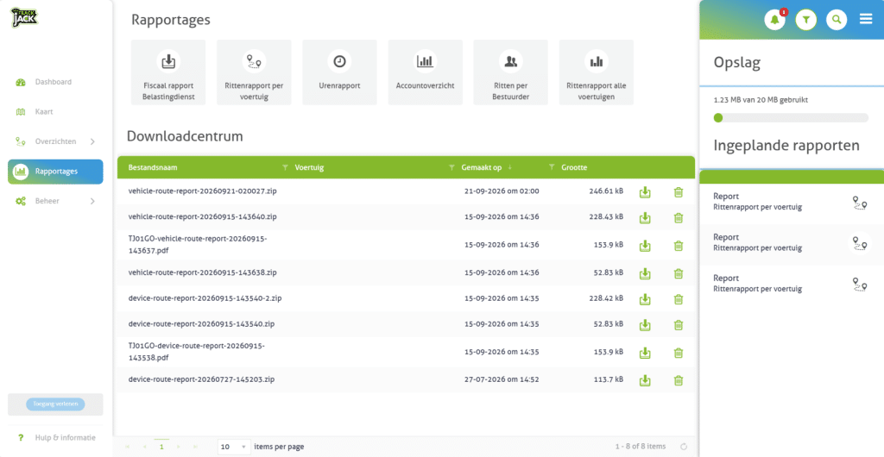Click the storage usage progress bar
This screenshot has width=884, height=457.
click(x=791, y=117)
